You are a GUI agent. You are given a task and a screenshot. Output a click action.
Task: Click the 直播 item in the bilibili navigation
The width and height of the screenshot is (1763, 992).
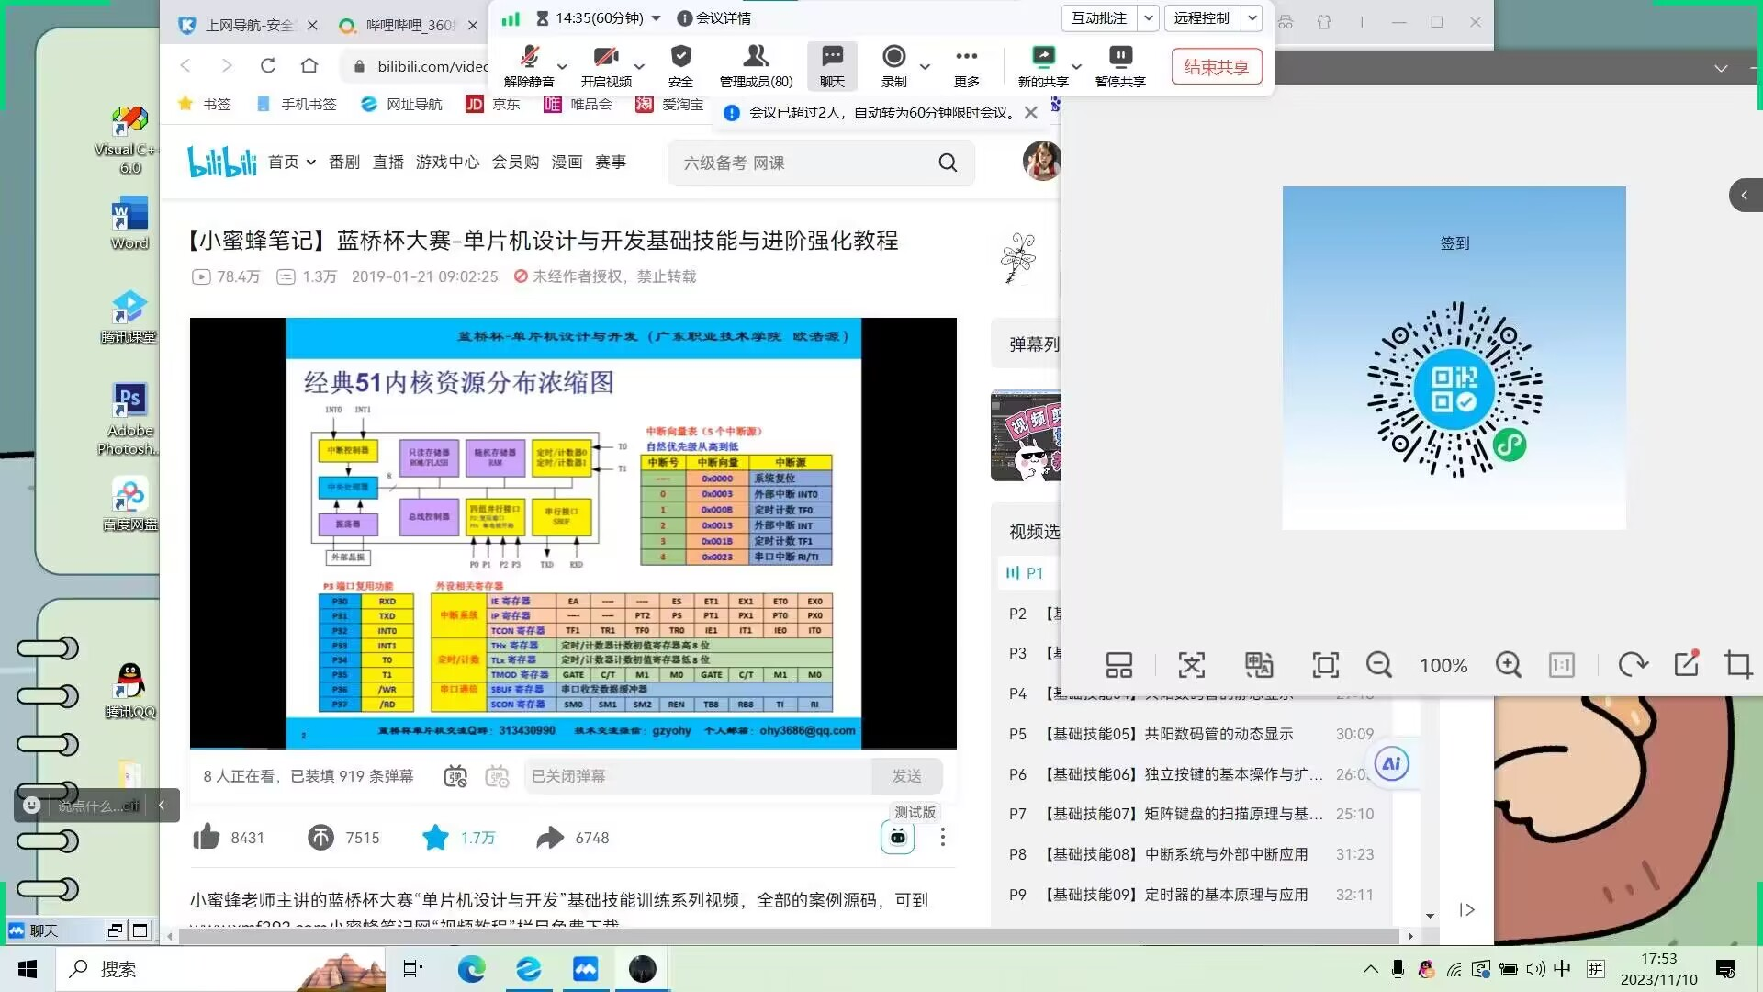tap(387, 163)
